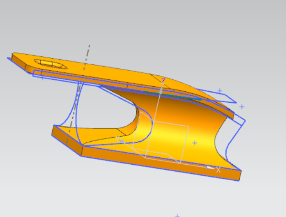Click the plus marker on the curved web face
The width and height of the screenshot is (286, 217).
tap(195, 143)
